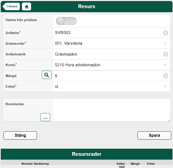Image resolution: width=173 pixels, height=168 pixels.
Task: Click the Resursrader section header
Action: [x=87, y=154]
